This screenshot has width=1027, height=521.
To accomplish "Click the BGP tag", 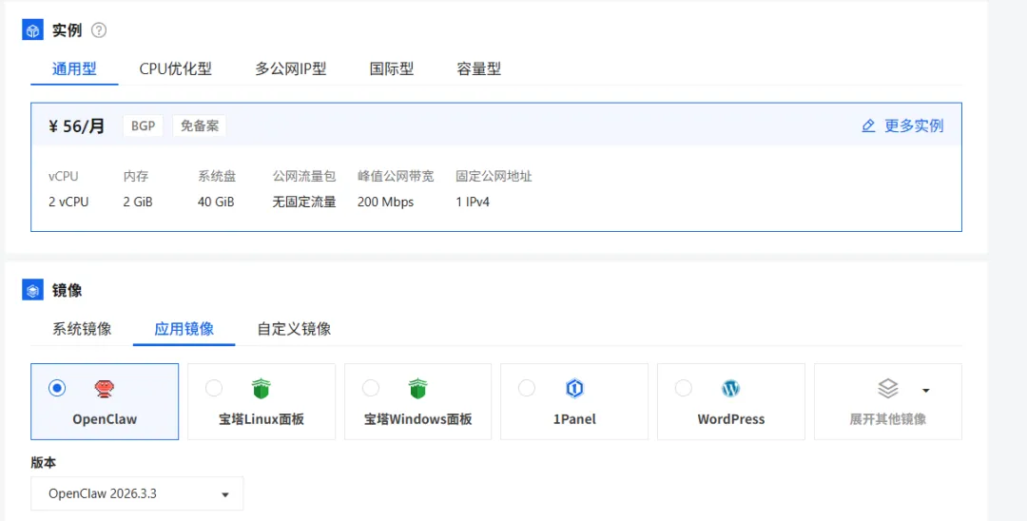I will (143, 125).
